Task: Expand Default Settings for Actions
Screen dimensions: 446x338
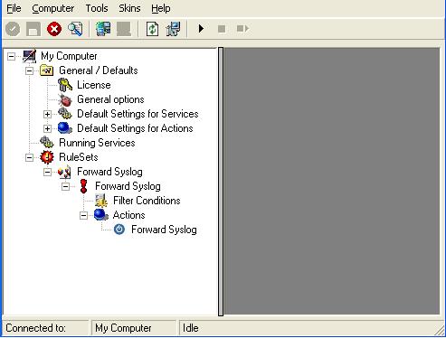Action: [x=47, y=128]
